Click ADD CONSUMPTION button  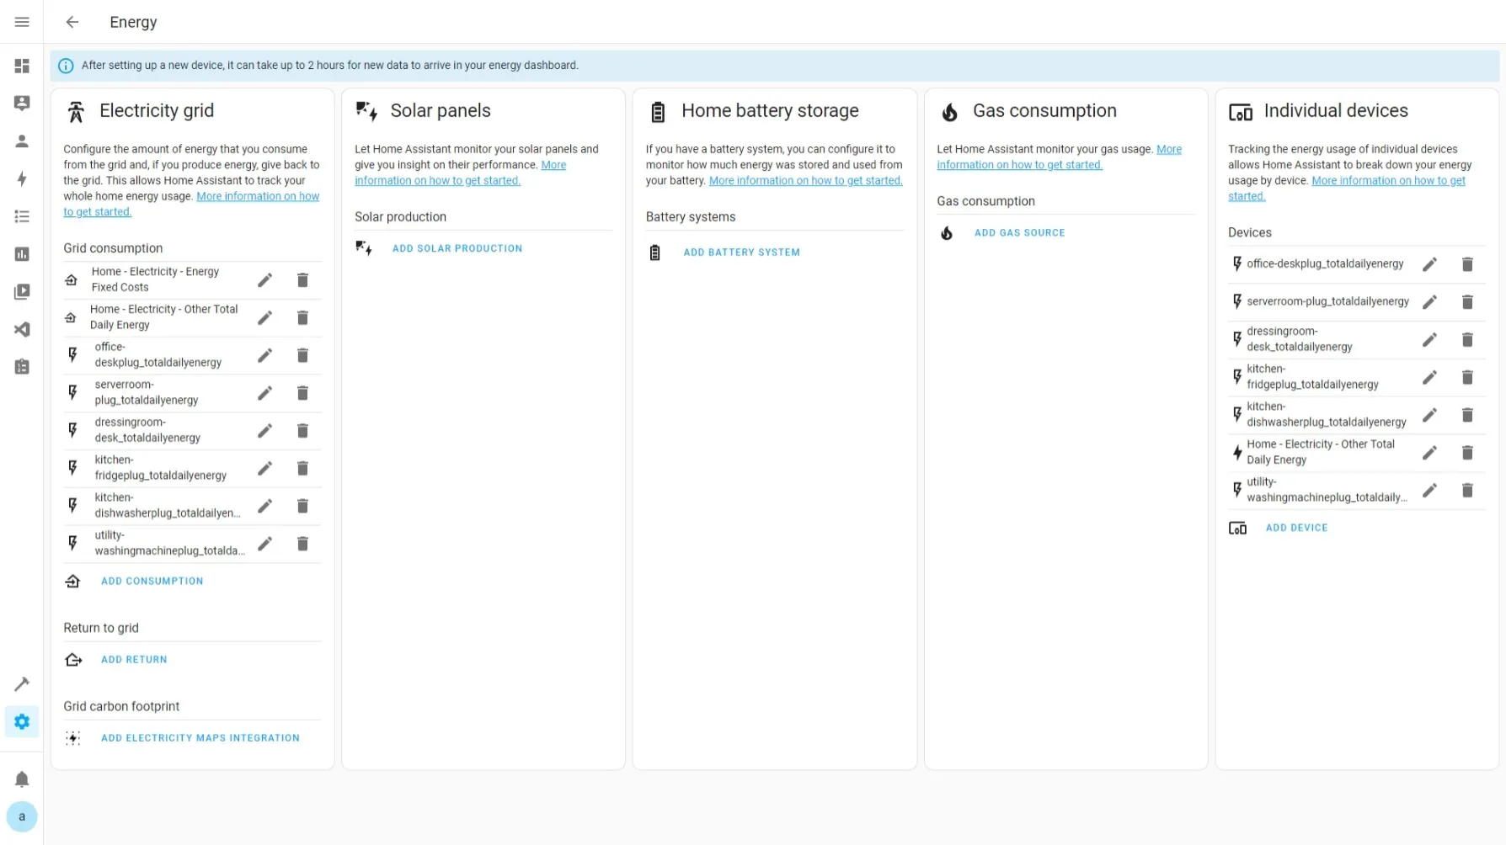(152, 582)
